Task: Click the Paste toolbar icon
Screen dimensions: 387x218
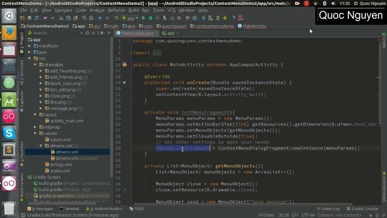Action: click(x=76, y=18)
